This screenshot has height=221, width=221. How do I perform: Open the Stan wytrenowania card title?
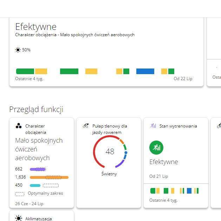178,126
